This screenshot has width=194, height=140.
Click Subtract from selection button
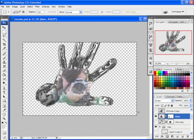click(20, 12)
